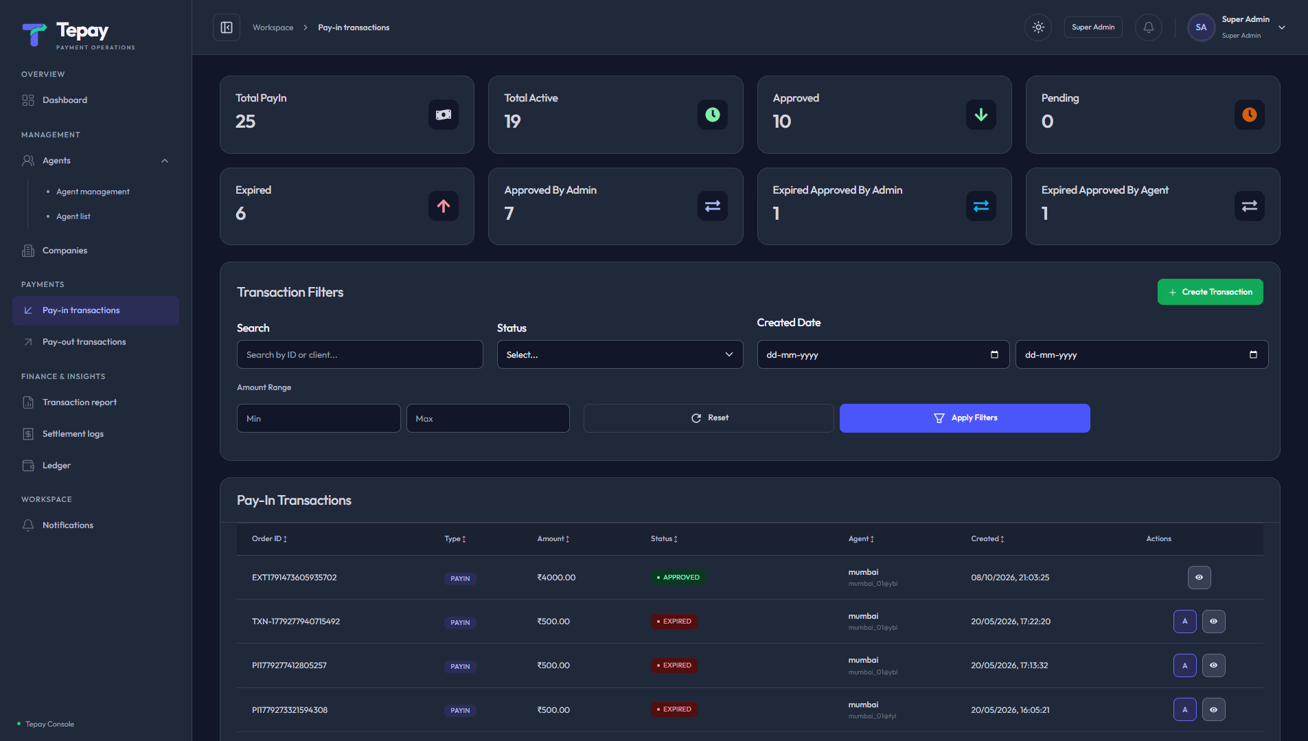Image resolution: width=1308 pixels, height=741 pixels.
Task: Open Ledger in sidebar
Action: (95, 466)
